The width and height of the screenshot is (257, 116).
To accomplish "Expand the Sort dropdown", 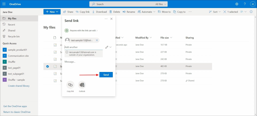I will 215,12.
